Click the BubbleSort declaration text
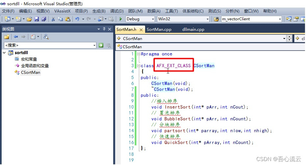The width and height of the screenshot is (306, 165). click(201, 119)
